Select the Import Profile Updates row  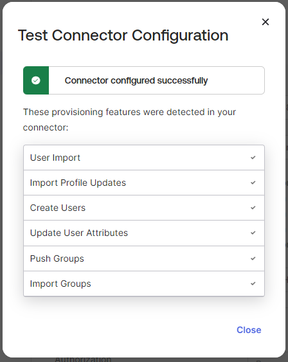pos(144,183)
